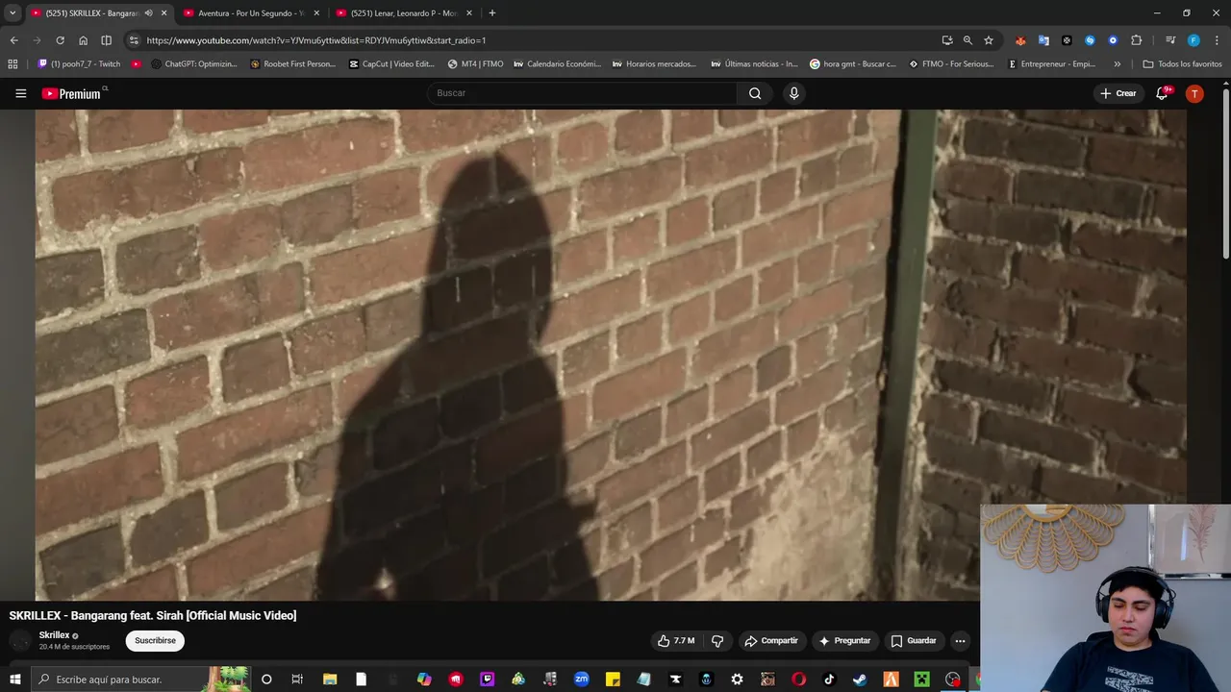Switch to Lenar, Leonardo P tab

click(402, 13)
